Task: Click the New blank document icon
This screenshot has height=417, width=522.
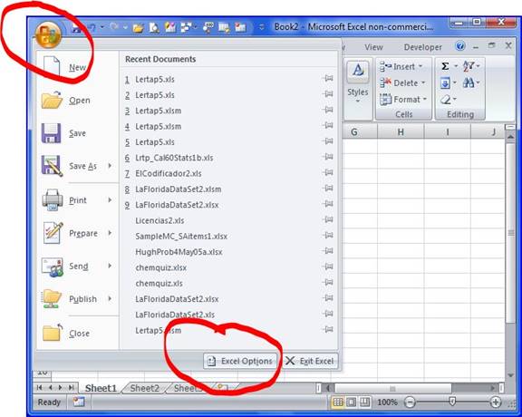Action: coord(52,66)
